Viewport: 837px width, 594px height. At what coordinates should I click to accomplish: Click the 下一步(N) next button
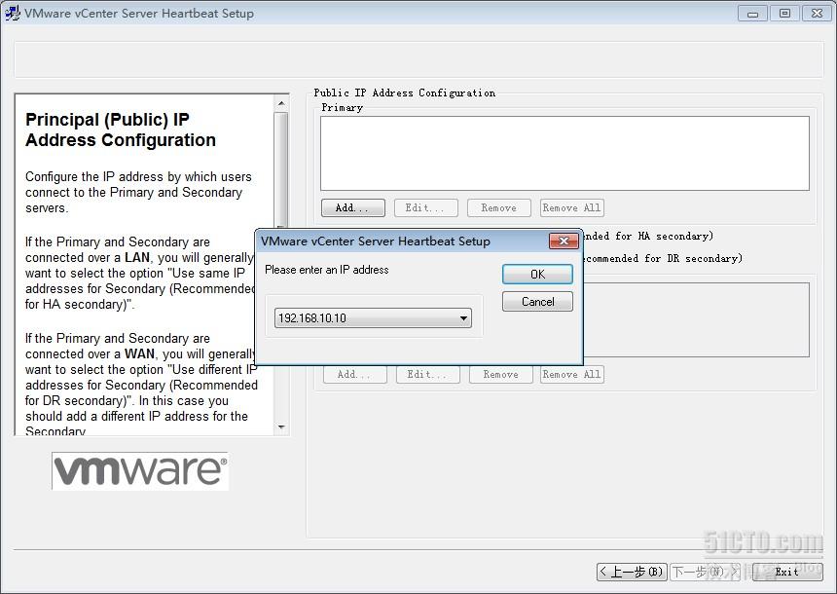click(706, 572)
